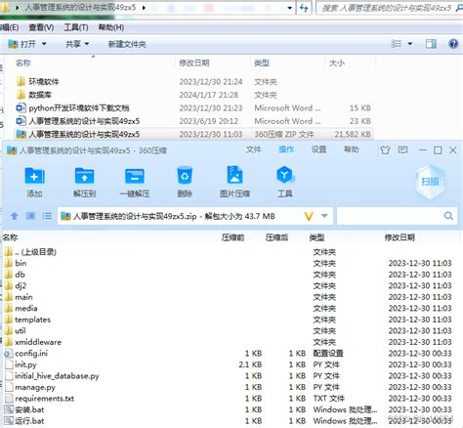463x428 pixels.
Task: Toggle the Explorer preview pane icon
Action: tap(431, 44)
